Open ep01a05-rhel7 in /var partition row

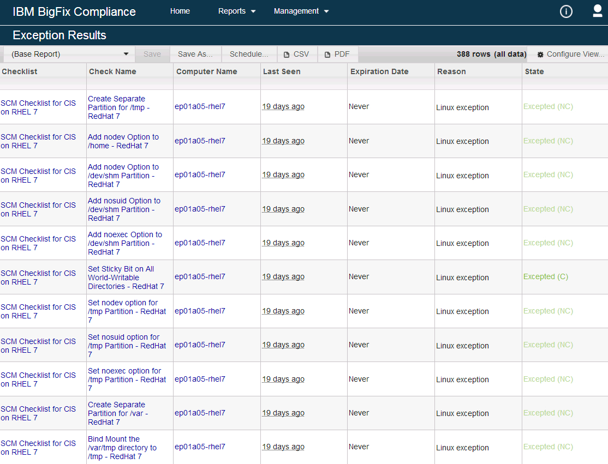click(200, 413)
